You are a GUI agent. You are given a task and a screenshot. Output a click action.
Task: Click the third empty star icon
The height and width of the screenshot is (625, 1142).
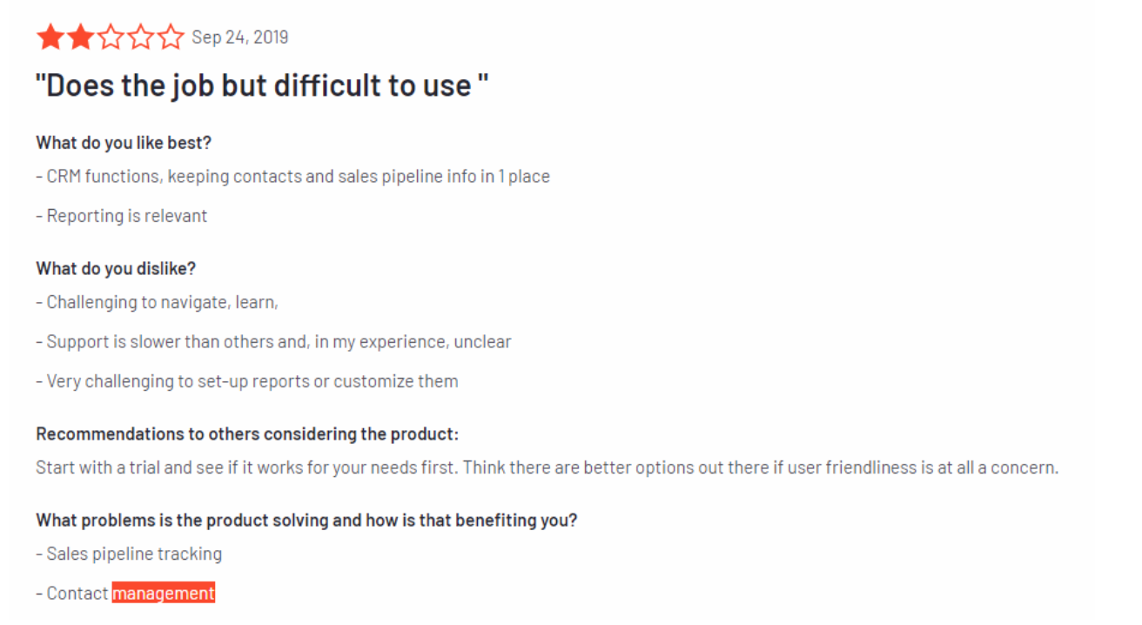(x=111, y=37)
